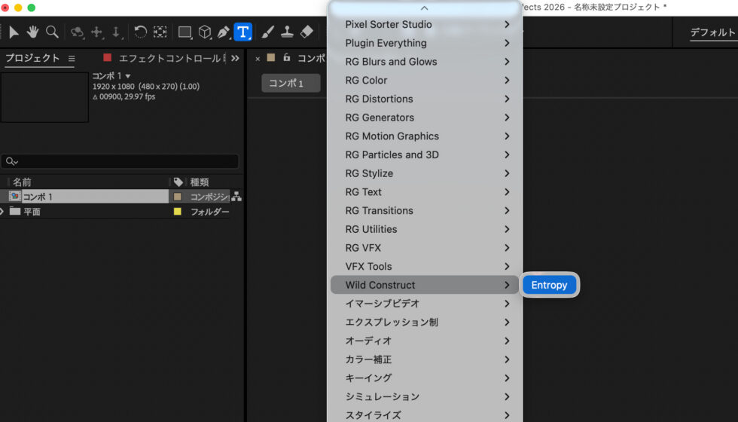Viewport: 738px width, 422px height.
Task: Select the Dolly camera tool
Action: click(x=116, y=32)
